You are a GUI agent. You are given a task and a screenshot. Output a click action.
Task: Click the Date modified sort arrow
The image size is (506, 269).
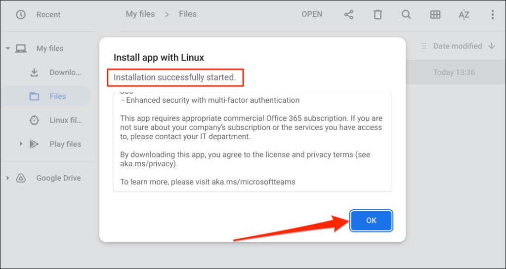tap(492, 46)
